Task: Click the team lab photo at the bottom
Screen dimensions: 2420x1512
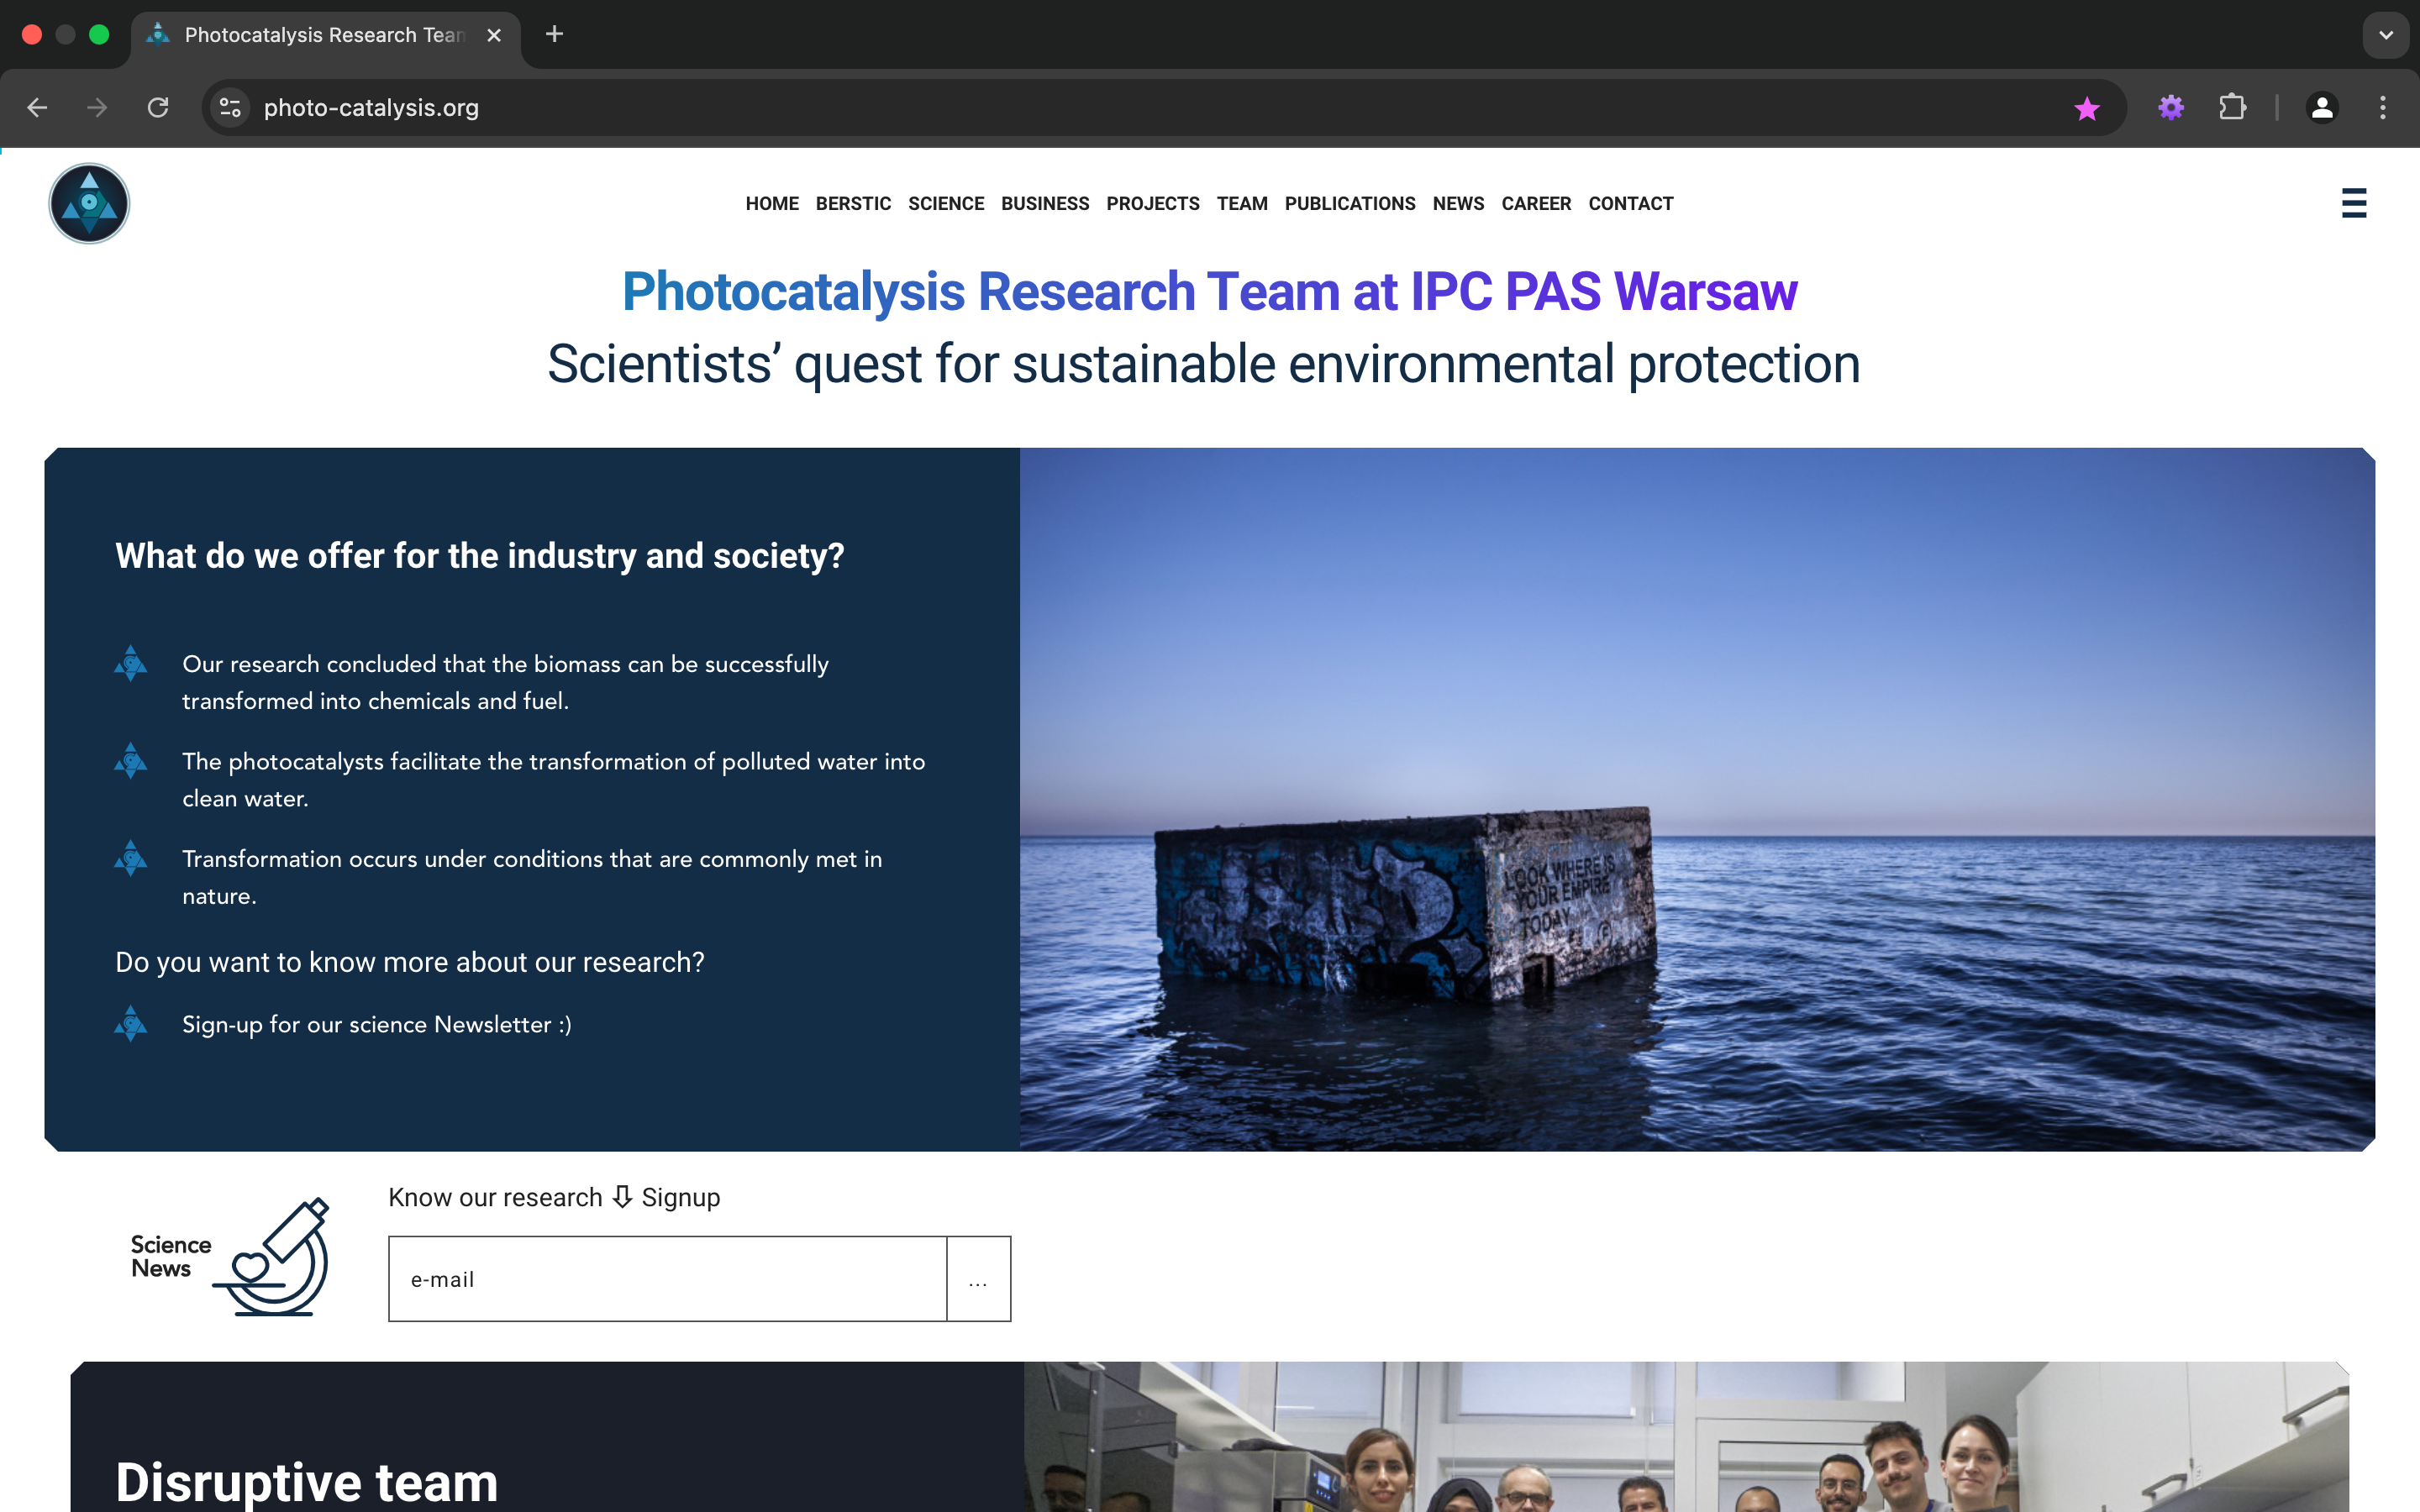Action: click(1686, 1436)
